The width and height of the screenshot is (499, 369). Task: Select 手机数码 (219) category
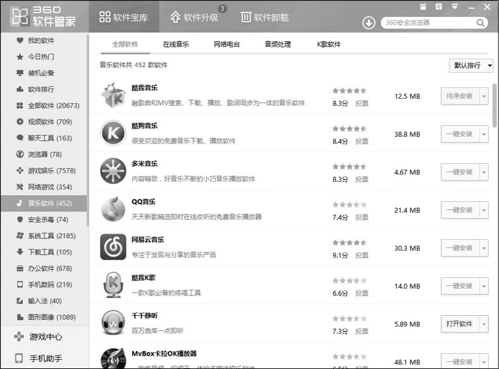pos(44,285)
